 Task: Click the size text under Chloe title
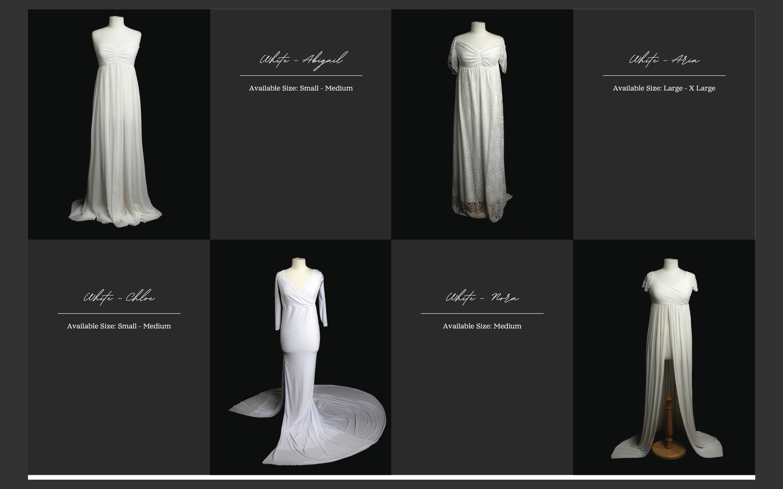(119, 326)
